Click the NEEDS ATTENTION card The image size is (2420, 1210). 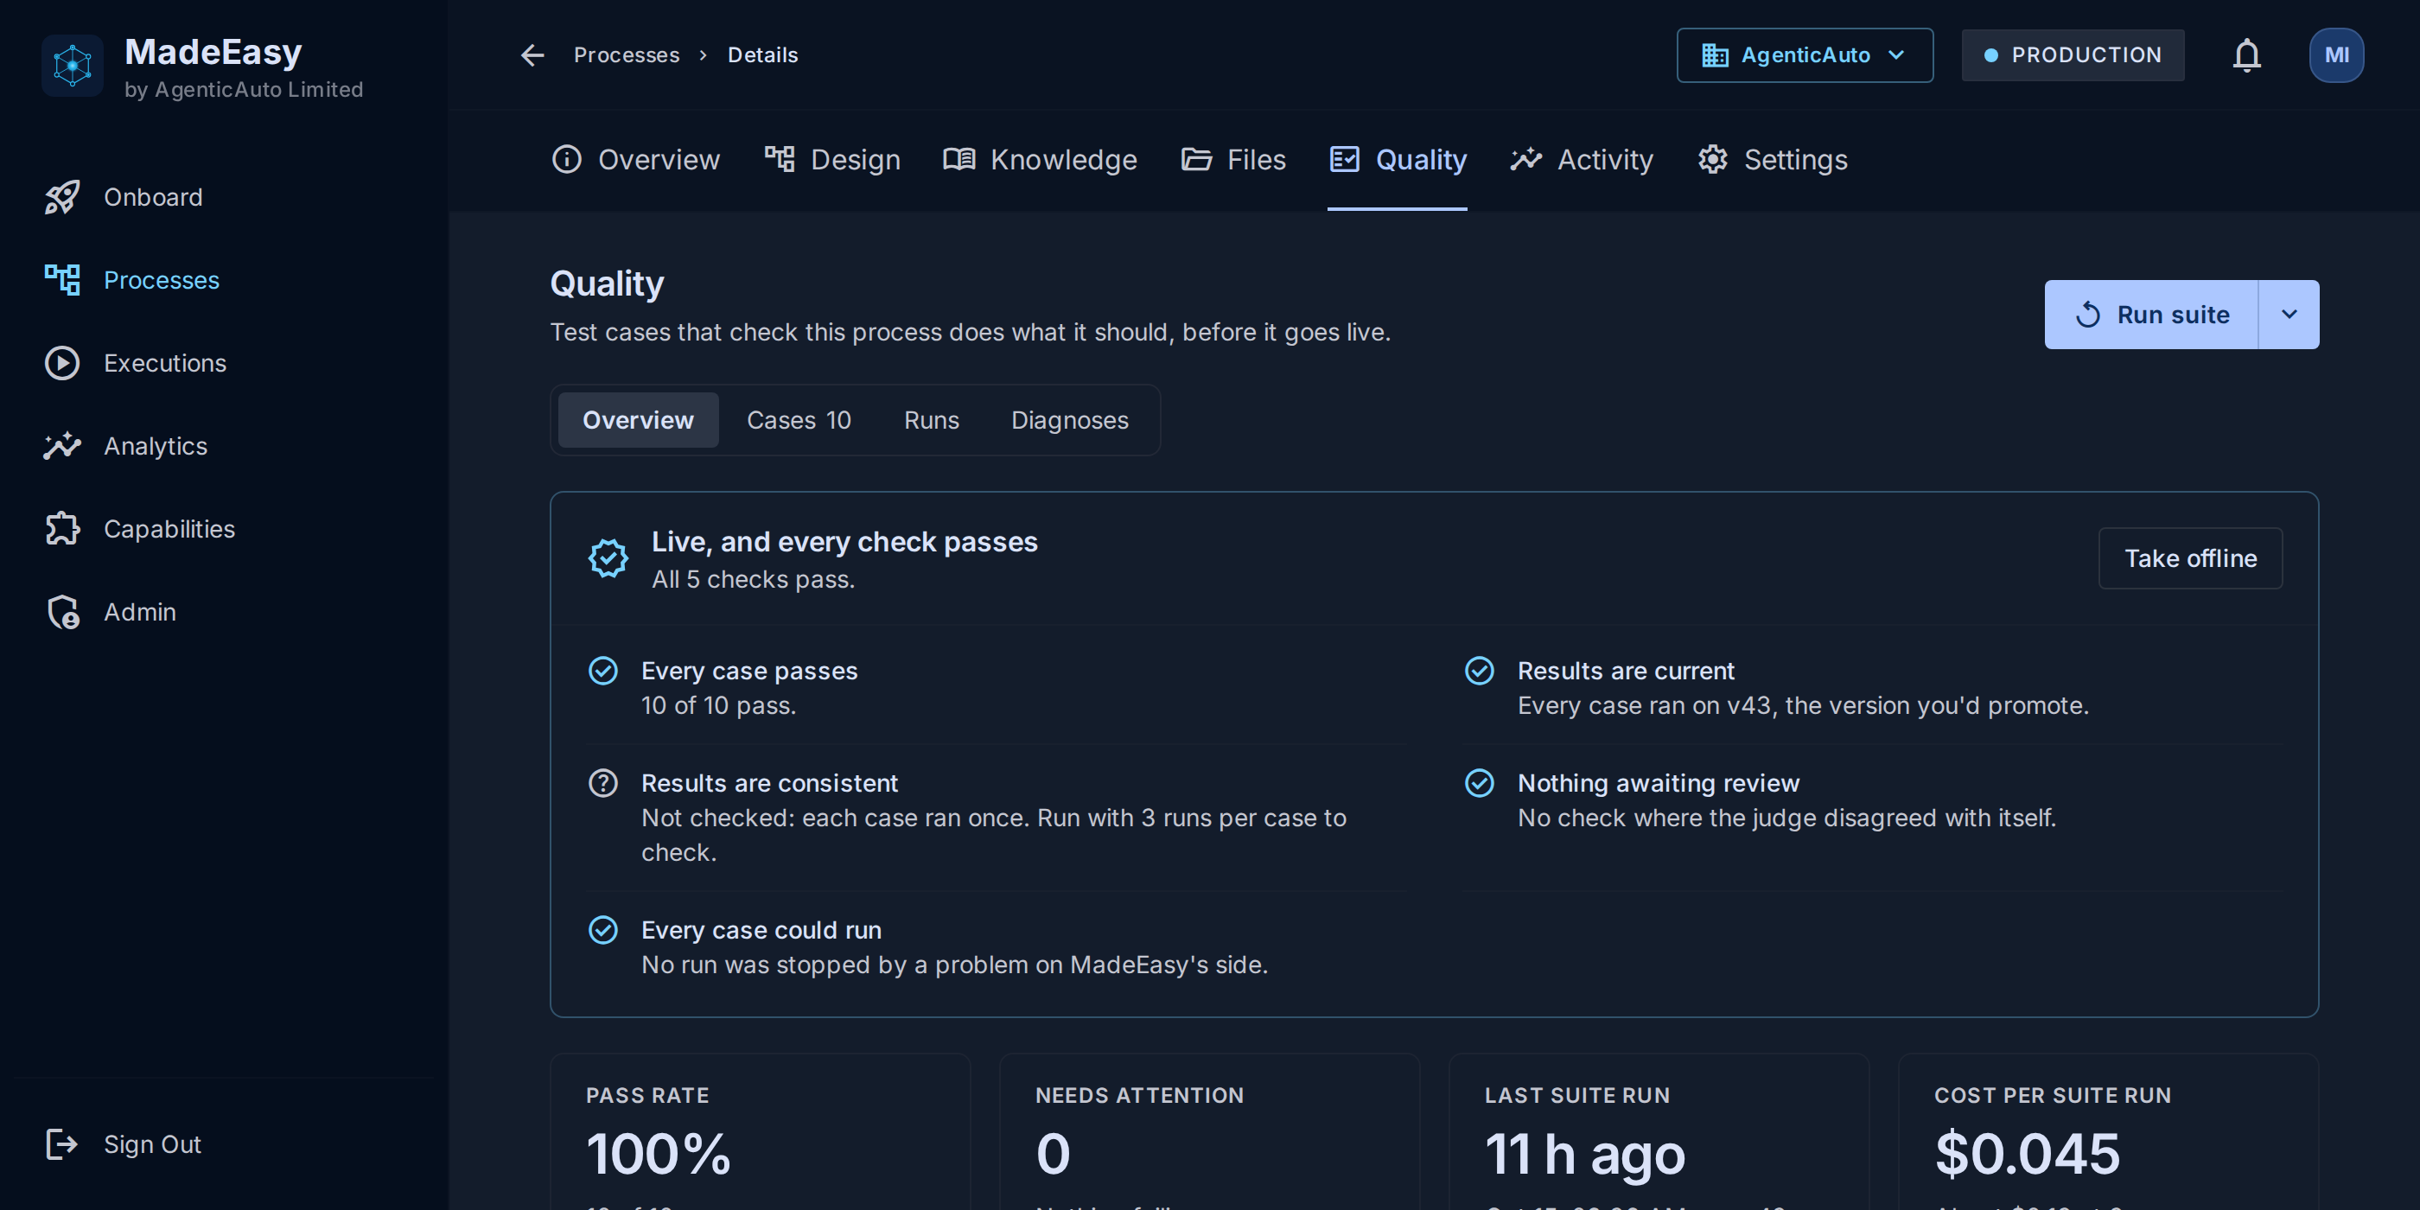point(1209,1131)
